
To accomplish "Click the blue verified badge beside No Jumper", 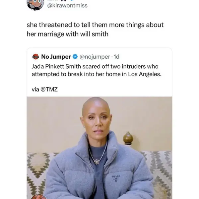I will coord(75,57).
